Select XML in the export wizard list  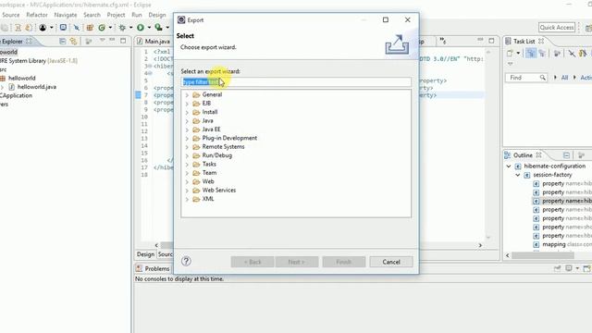click(x=208, y=199)
